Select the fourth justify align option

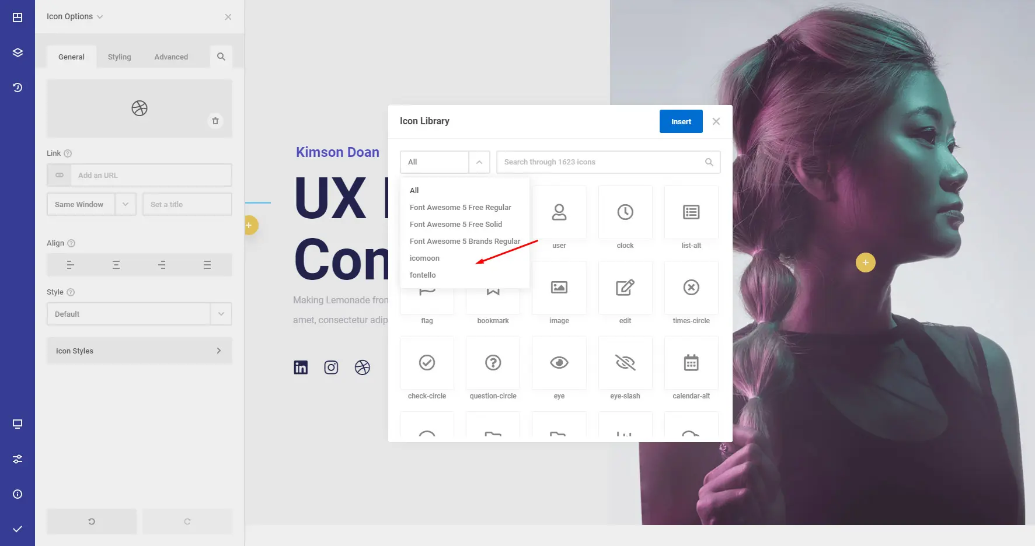tap(207, 265)
